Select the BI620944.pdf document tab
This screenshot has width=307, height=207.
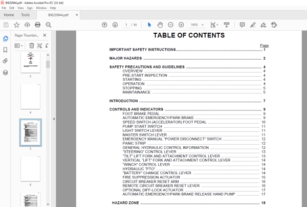58,15
